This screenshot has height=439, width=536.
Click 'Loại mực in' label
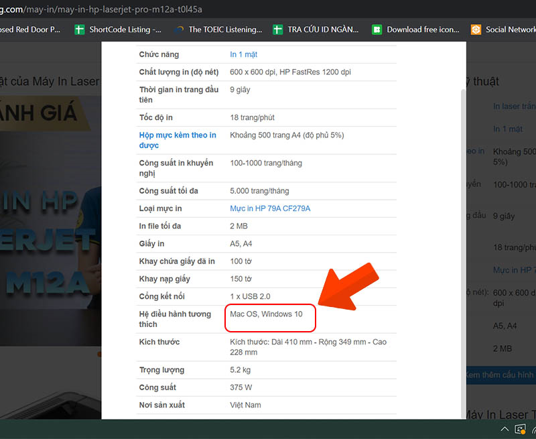pos(160,208)
